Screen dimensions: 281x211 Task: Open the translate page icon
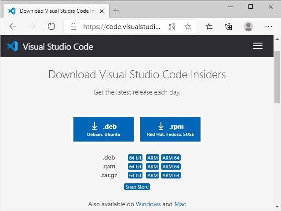(x=172, y=27)
